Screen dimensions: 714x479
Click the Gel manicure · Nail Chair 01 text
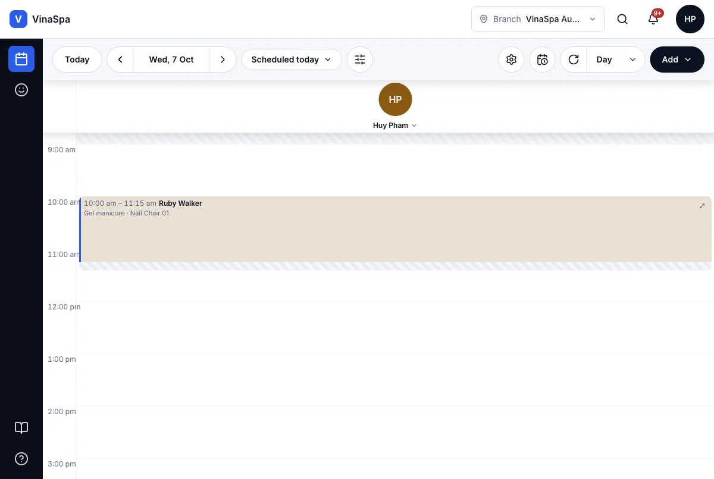127,213
